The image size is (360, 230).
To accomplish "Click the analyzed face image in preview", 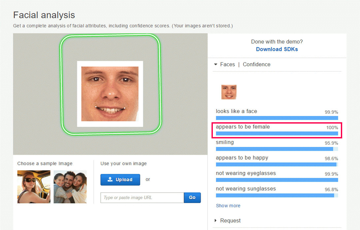I will click(110, 94).
